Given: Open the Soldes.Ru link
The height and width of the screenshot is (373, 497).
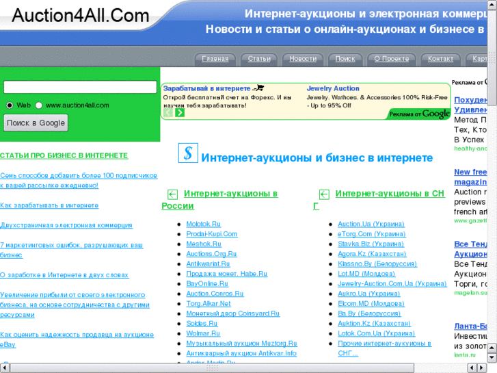Looking at the screenshot, I should coord(202,324).
